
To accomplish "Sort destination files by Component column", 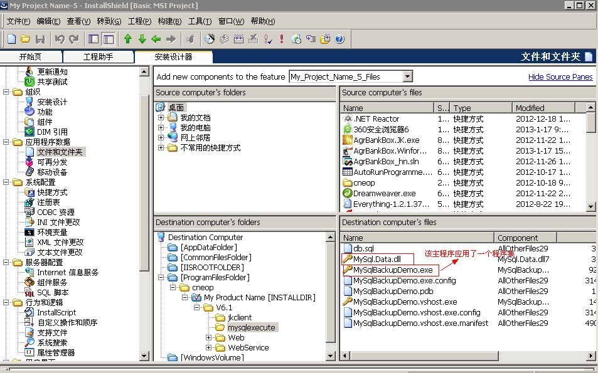I will pos(526,238).
